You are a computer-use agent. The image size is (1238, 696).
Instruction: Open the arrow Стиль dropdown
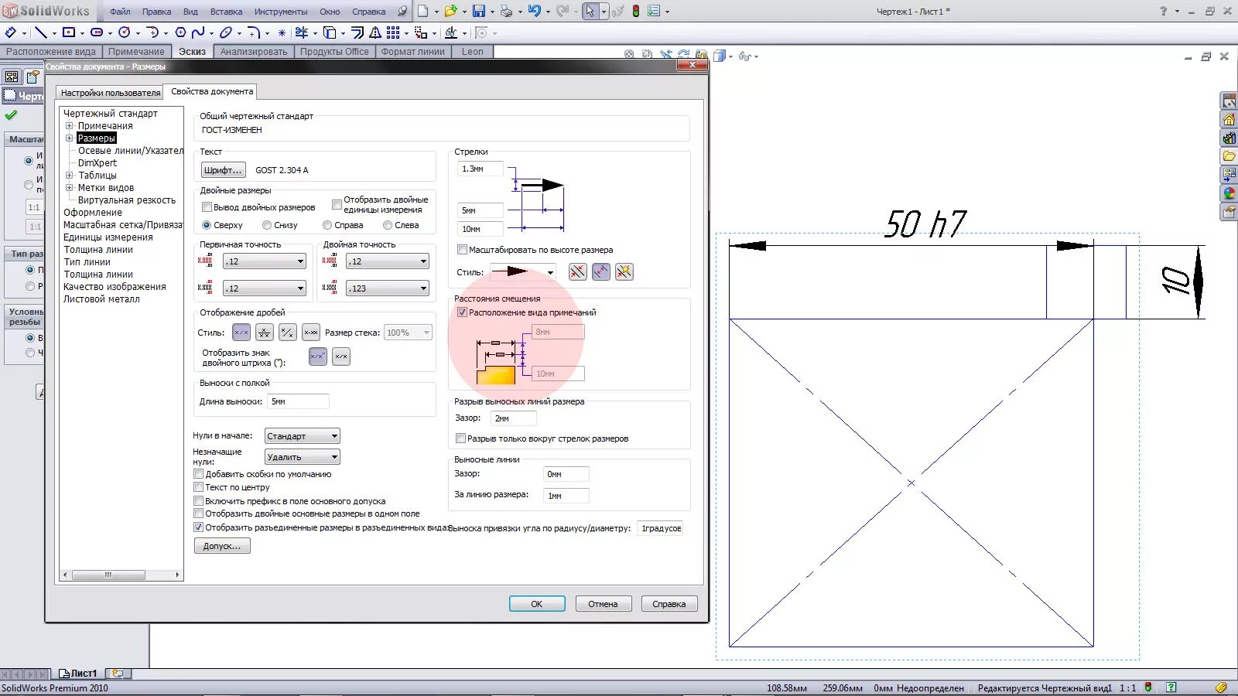(522, 271)
